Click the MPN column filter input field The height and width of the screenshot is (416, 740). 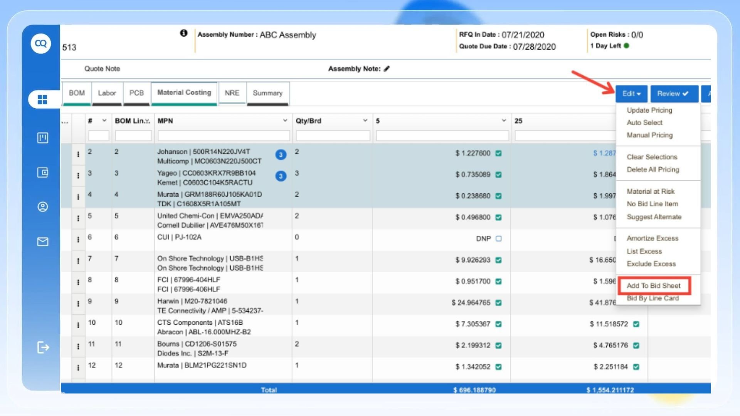click(224, 136)
